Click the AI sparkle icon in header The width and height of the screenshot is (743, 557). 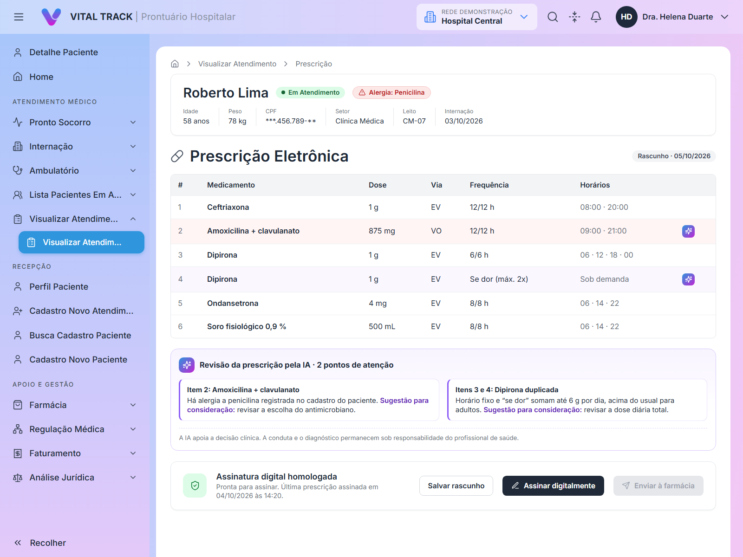(574, 17)
